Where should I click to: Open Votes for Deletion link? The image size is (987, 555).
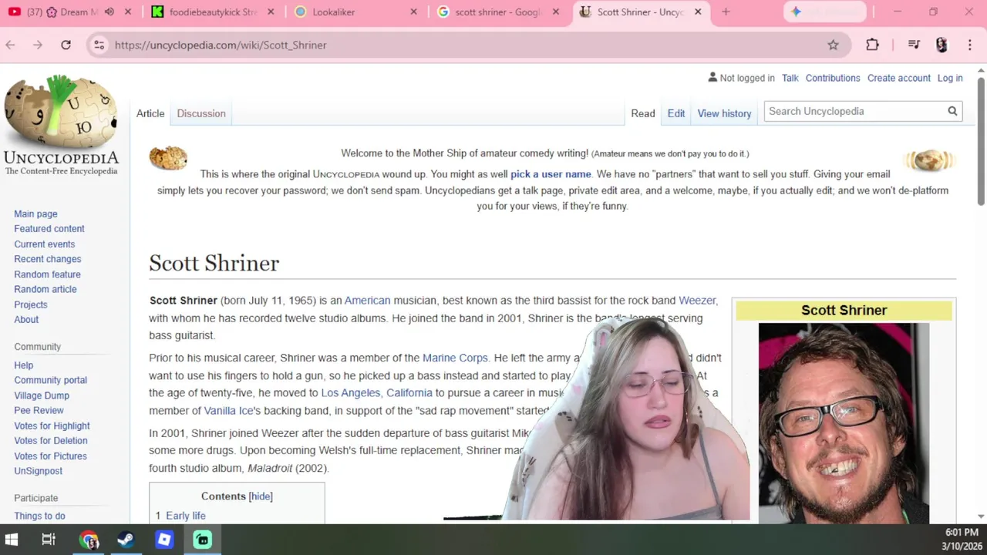(x=51, y=441)
